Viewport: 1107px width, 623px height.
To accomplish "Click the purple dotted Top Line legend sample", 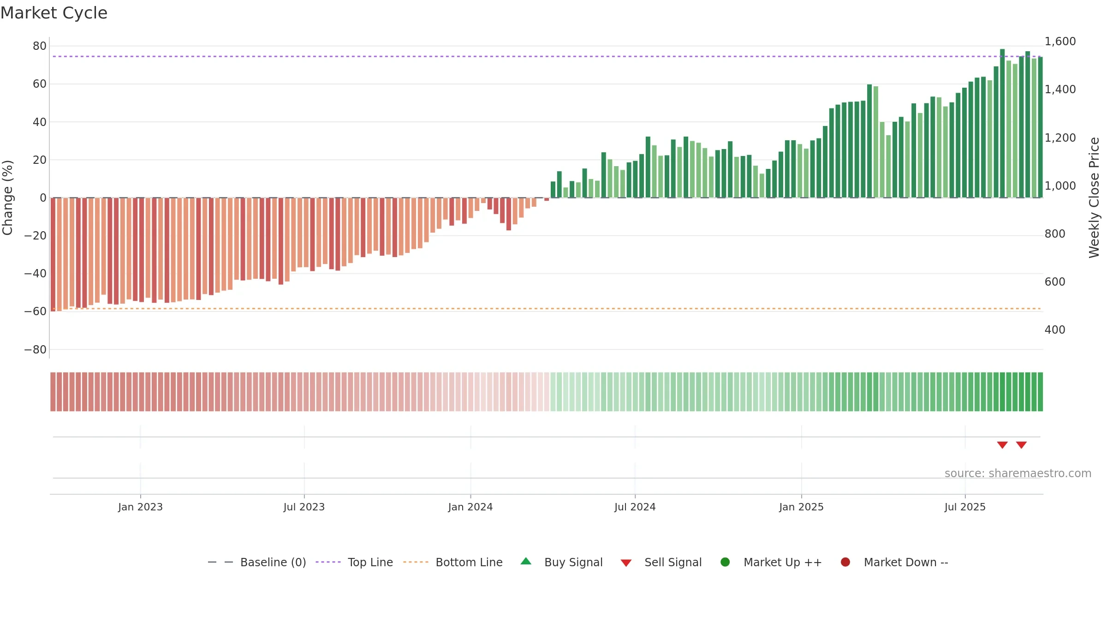I will pos(328,562).
